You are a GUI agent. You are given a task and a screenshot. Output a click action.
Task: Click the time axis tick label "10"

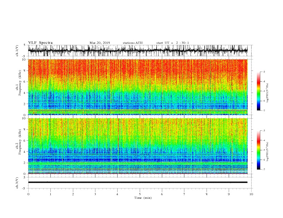point(251,194)
